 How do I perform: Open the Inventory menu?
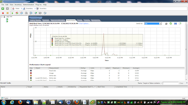click(18, 5)
